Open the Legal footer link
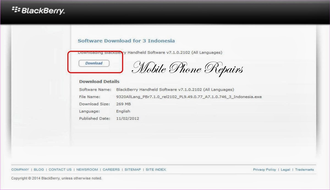This screenshot has width=330, height=190. pyautogui.click(x=285, y=170)
